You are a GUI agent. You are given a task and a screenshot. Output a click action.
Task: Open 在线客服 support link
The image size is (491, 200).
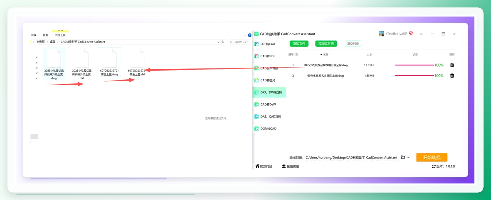click(290, 167)
